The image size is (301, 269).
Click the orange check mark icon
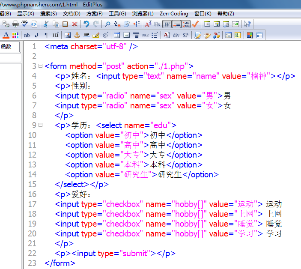click(x=195, y=24)
